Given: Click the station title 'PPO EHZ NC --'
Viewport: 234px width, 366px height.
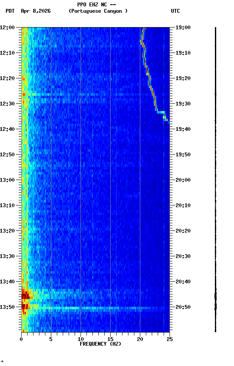Looking at the screenshot, I should click(x=97, y=4).
